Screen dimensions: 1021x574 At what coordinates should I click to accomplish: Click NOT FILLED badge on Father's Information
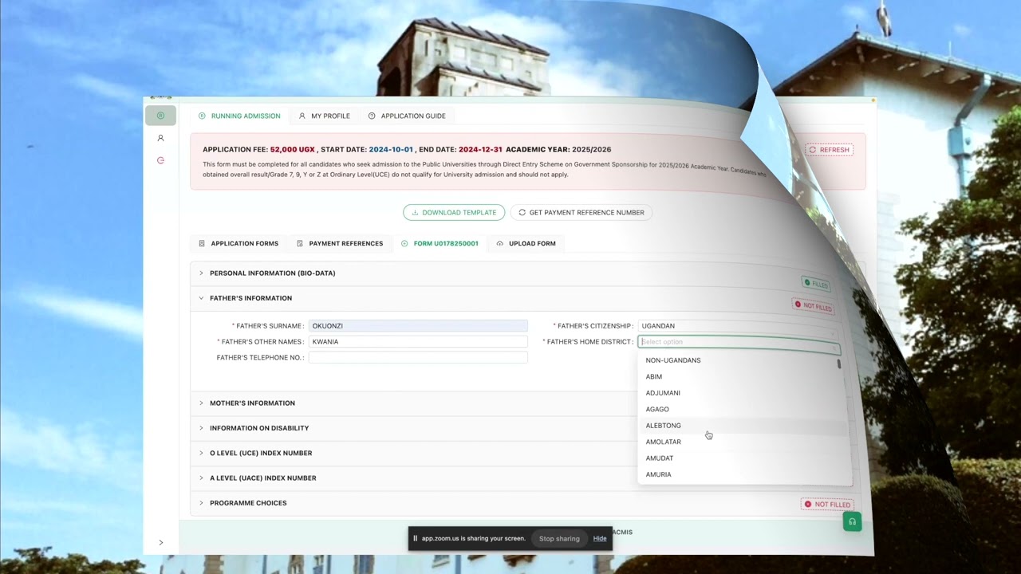click(x=813, y=306)
